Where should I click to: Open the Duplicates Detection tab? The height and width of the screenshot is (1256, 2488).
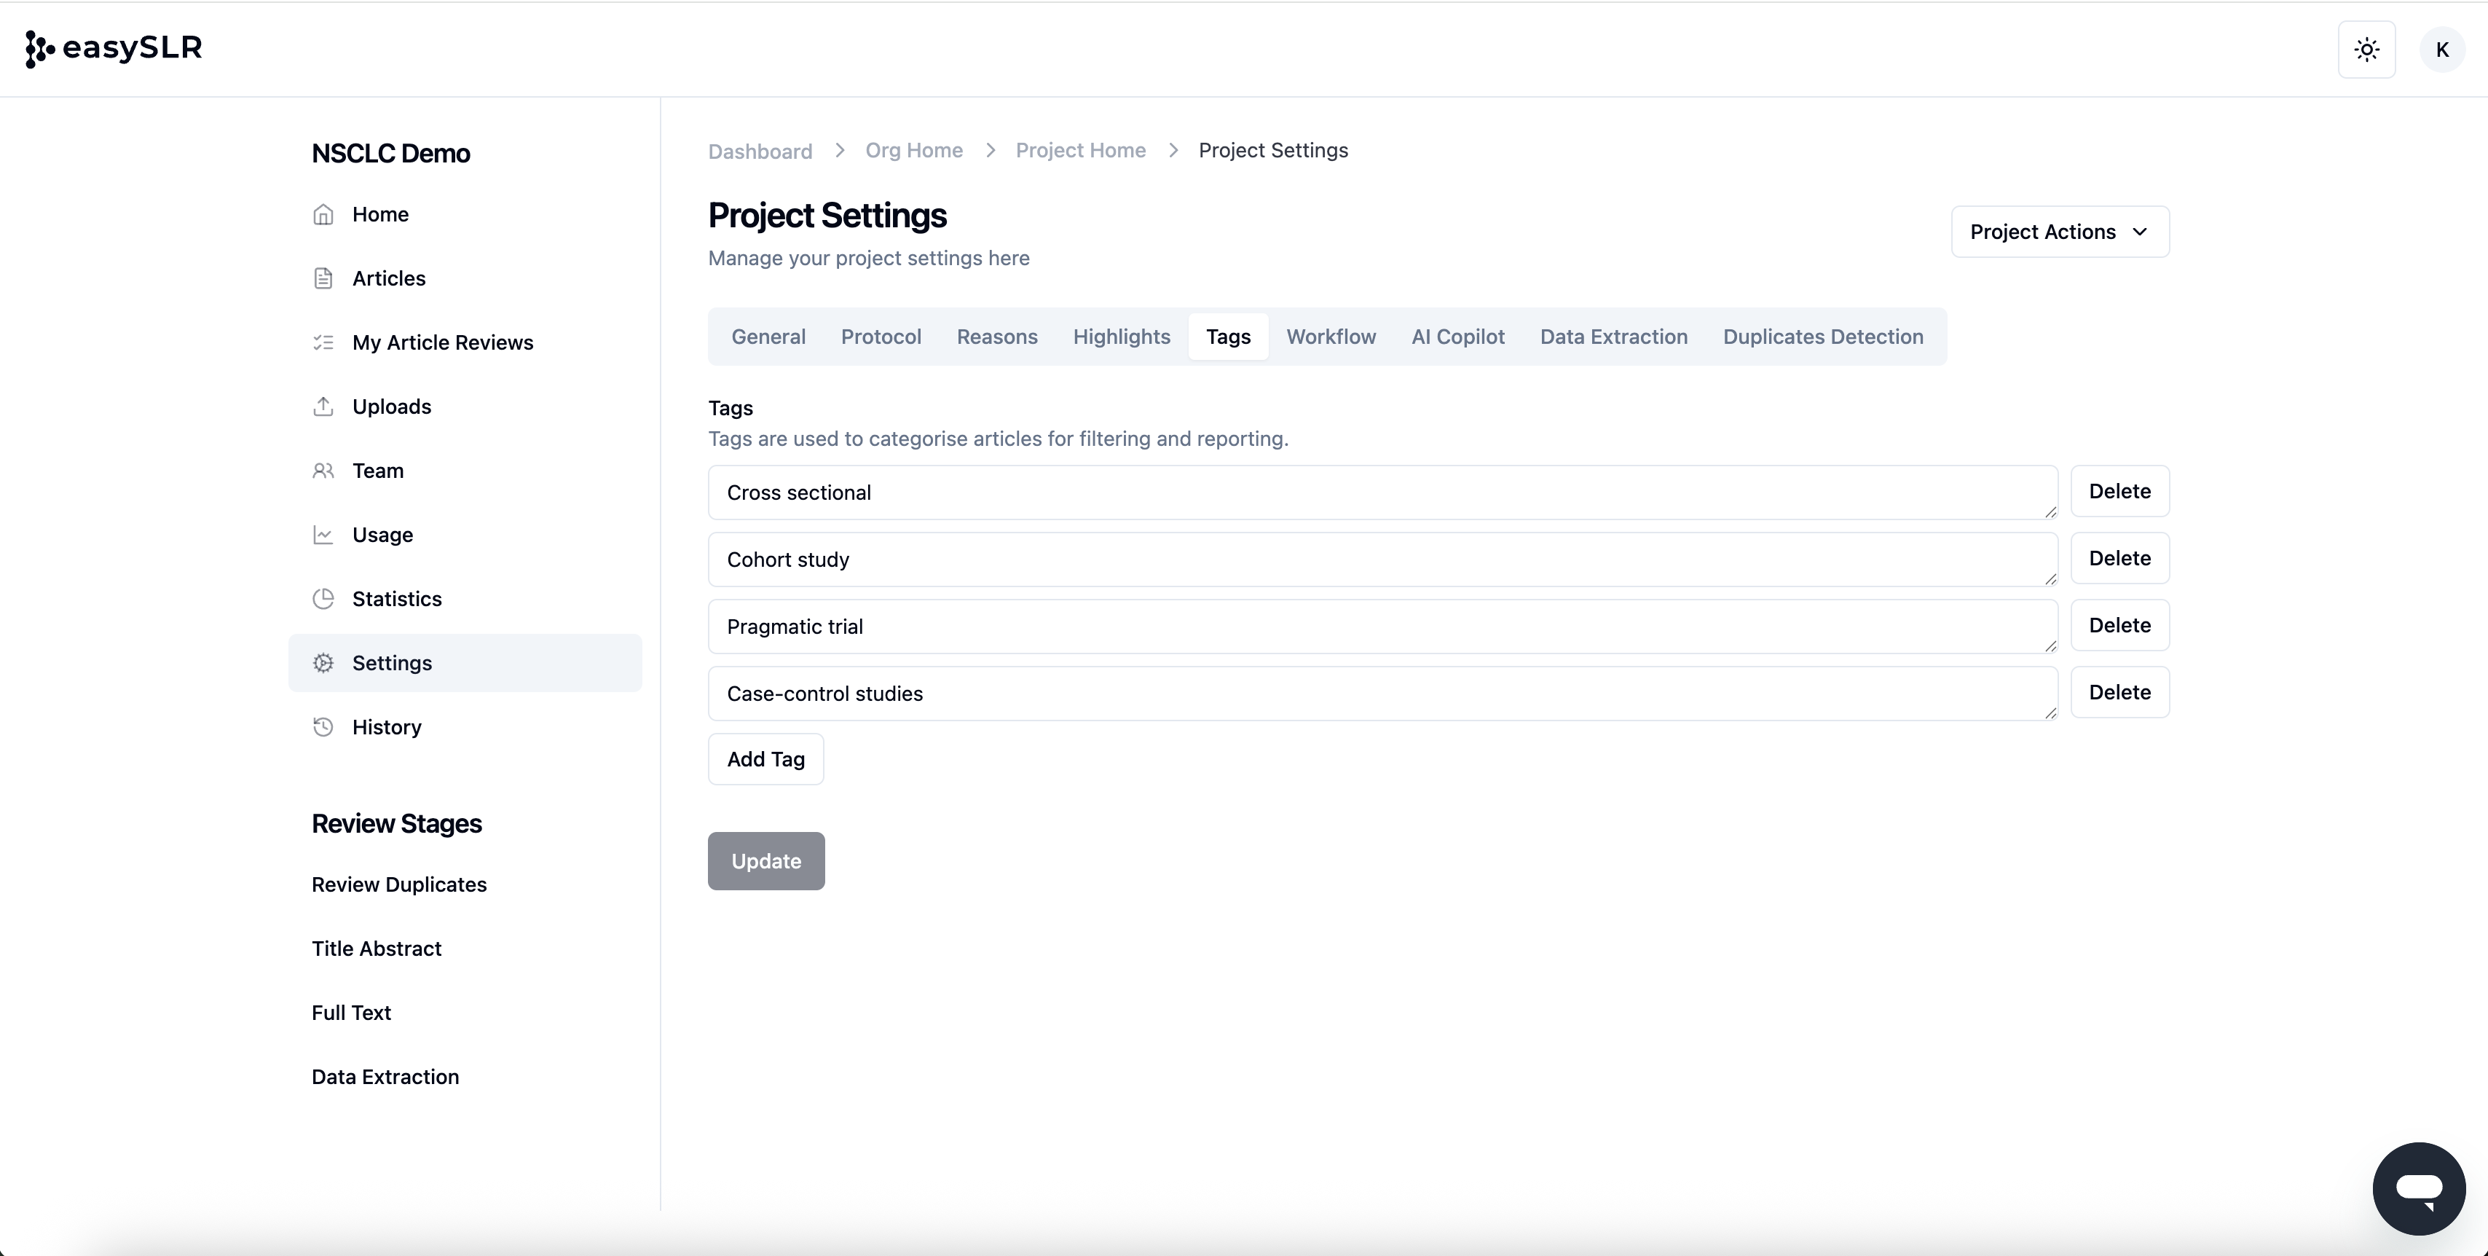(x=1822, y=337)
